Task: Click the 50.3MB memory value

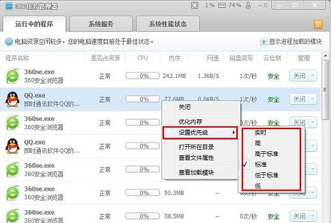Action: (174, 193)
